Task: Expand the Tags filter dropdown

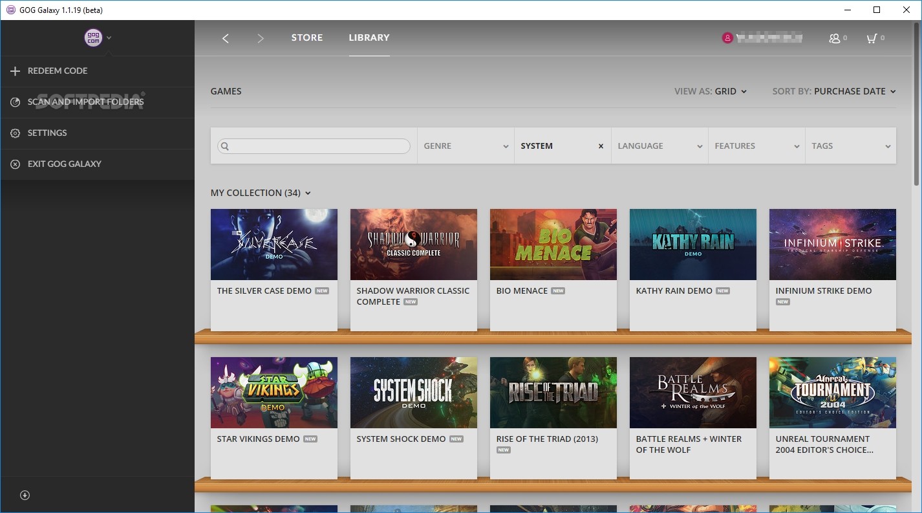Action: (x=851, y=146)
